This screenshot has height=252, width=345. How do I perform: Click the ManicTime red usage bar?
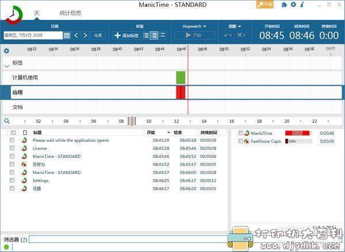(x=297, y=133)
